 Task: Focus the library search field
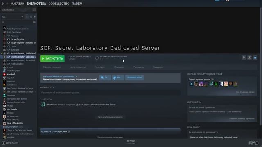point(17,22)
